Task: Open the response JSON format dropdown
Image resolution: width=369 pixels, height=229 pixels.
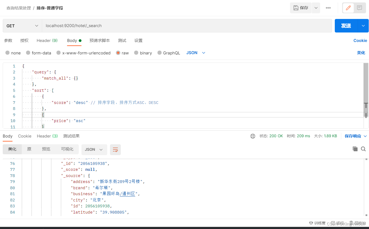Action: [94, 149]
